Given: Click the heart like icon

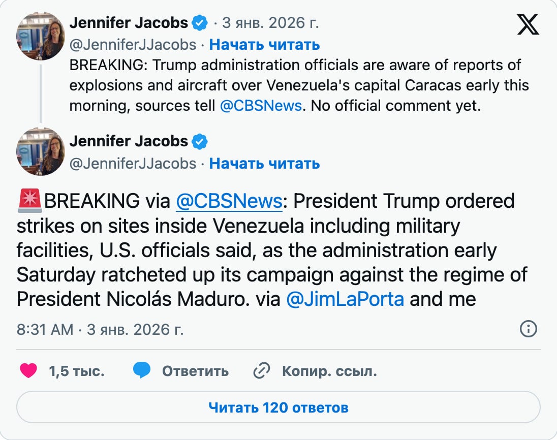Looking at the screenshot, I should coord(28,371).
